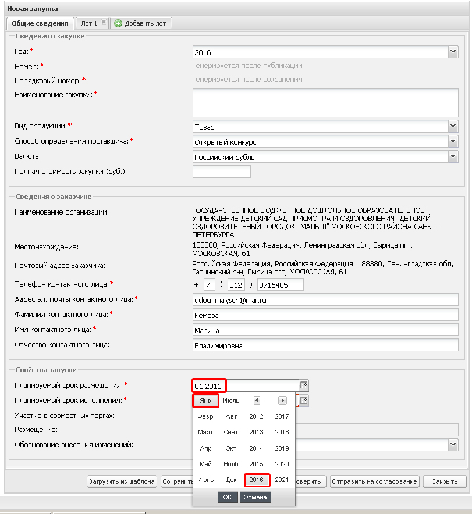Select Март month in picker

pos(205,432)
